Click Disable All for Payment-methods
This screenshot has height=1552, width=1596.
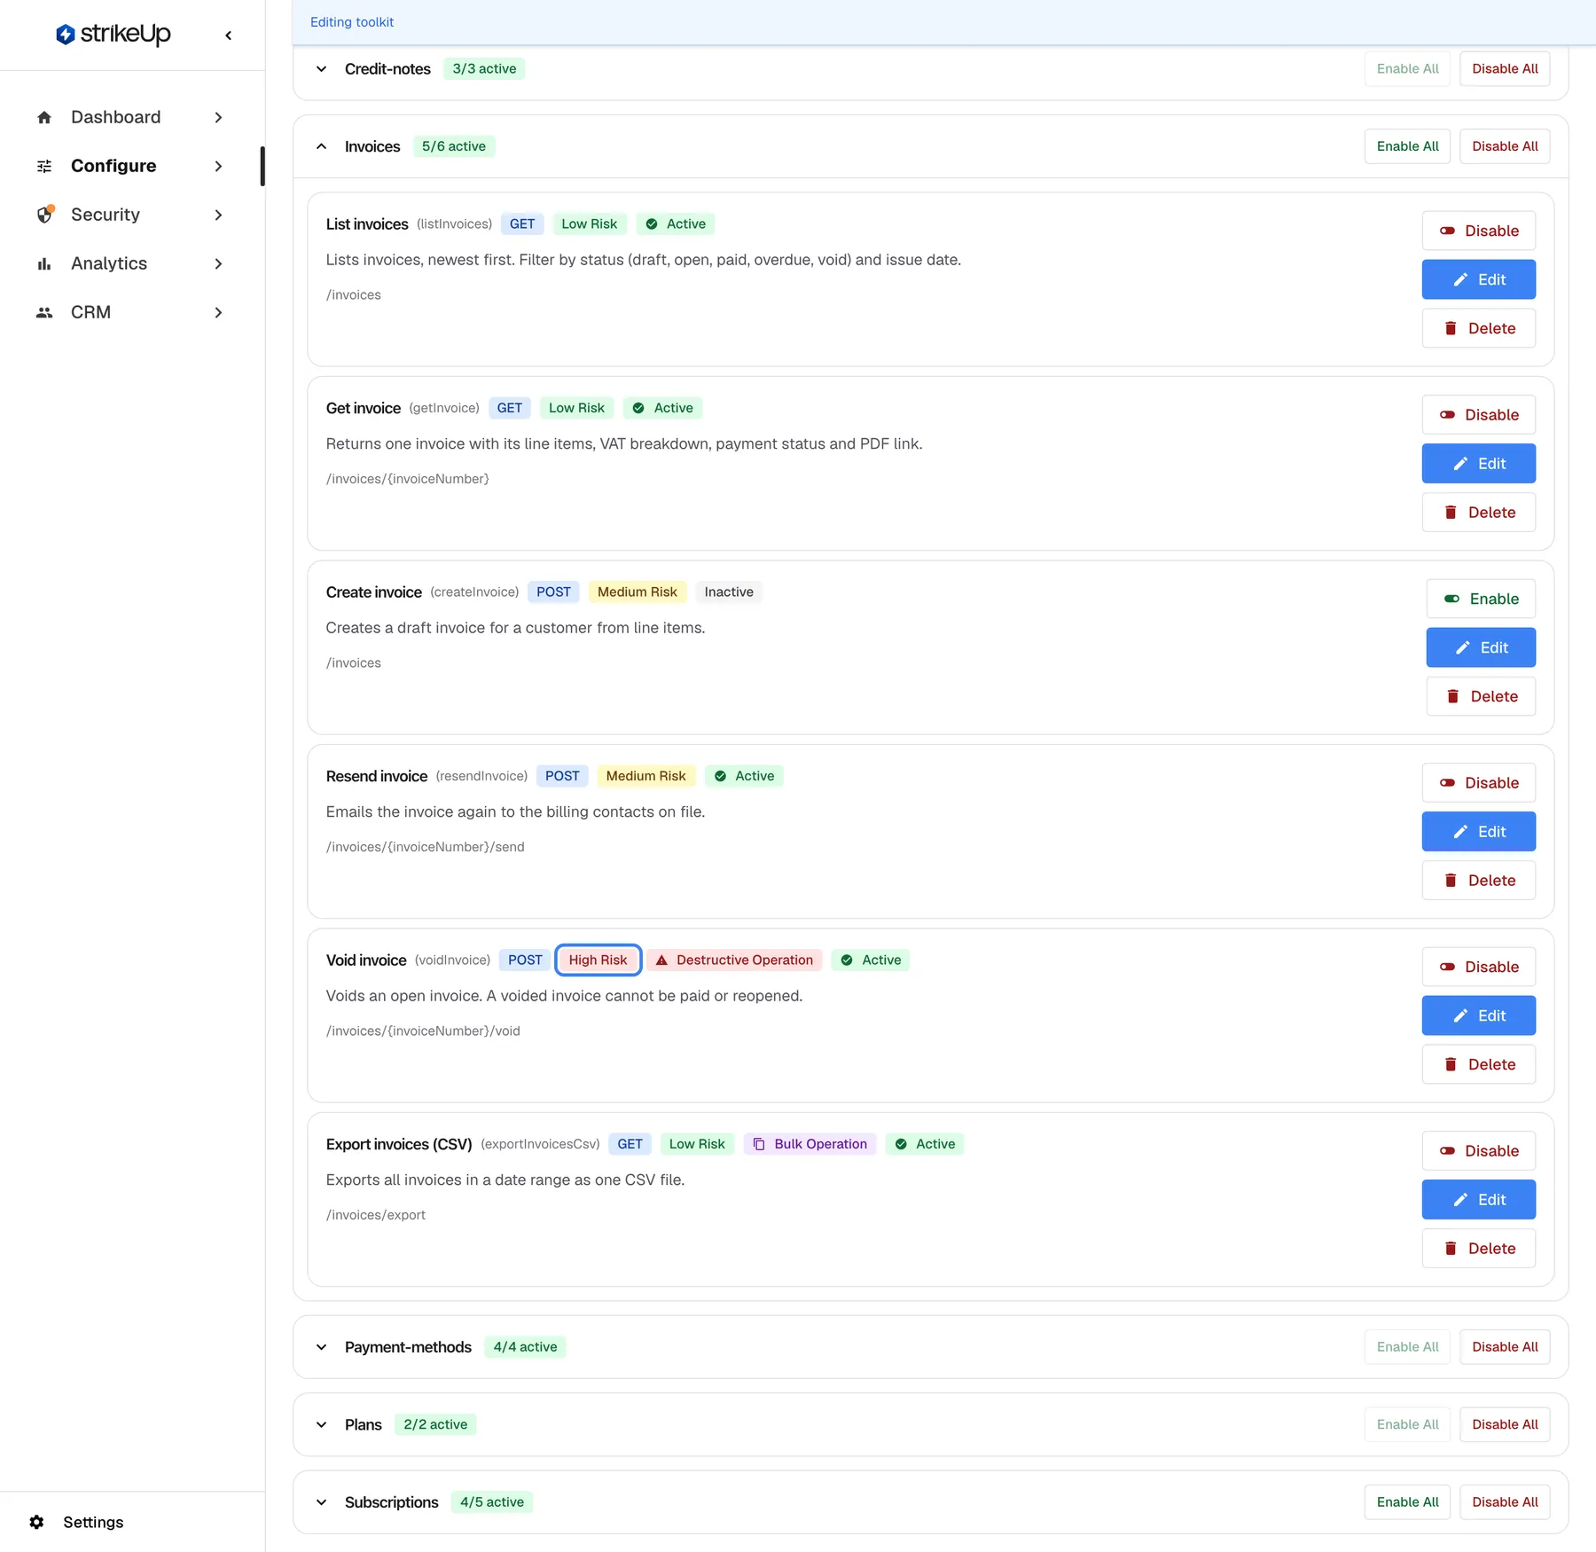[x=1505, y=1347]
